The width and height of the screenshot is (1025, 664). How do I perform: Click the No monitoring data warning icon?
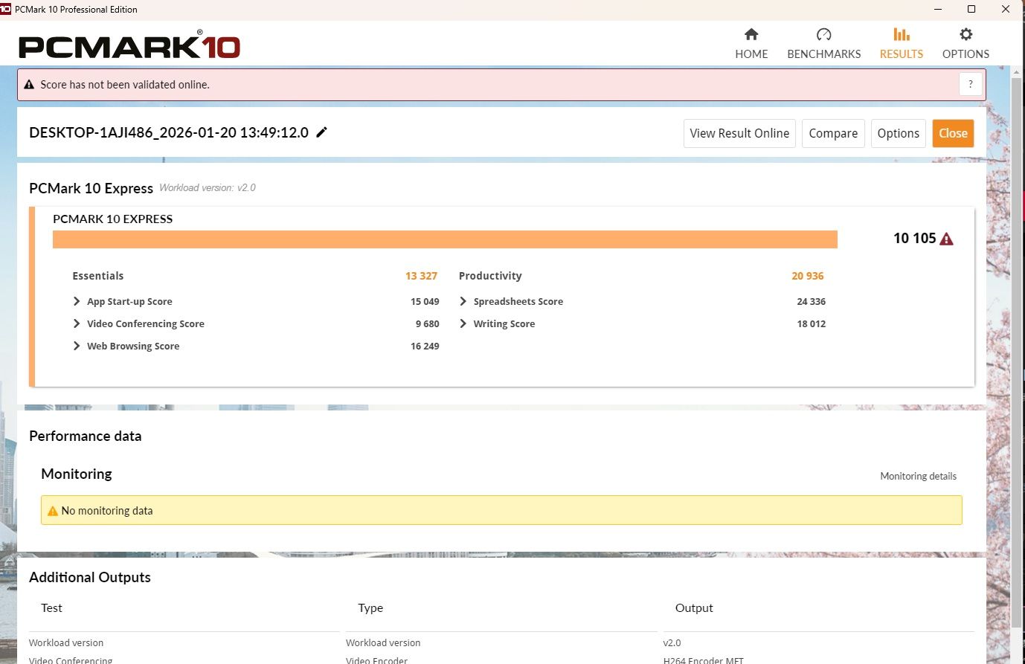pos(53,511)
